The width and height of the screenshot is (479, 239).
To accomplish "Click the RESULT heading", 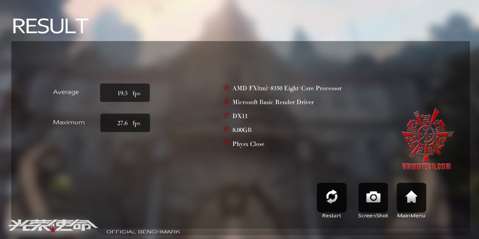I will pos(50,26).
